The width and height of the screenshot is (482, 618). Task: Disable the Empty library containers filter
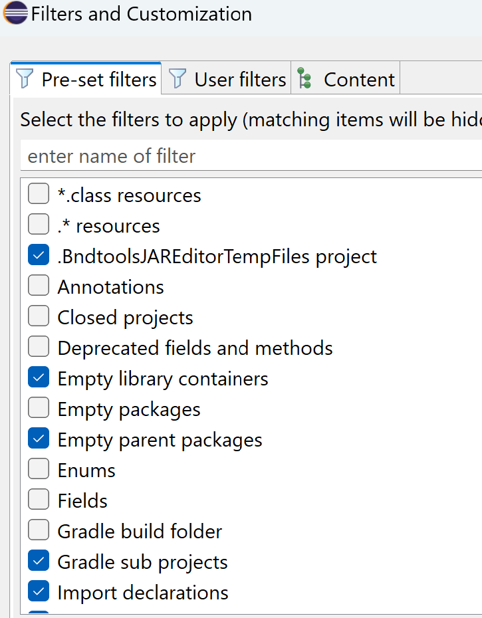pyautogui.click(x=39, y=378)
